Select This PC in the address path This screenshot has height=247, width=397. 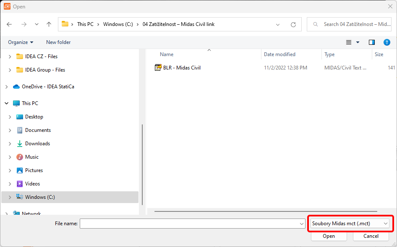(x=85, y=24)
